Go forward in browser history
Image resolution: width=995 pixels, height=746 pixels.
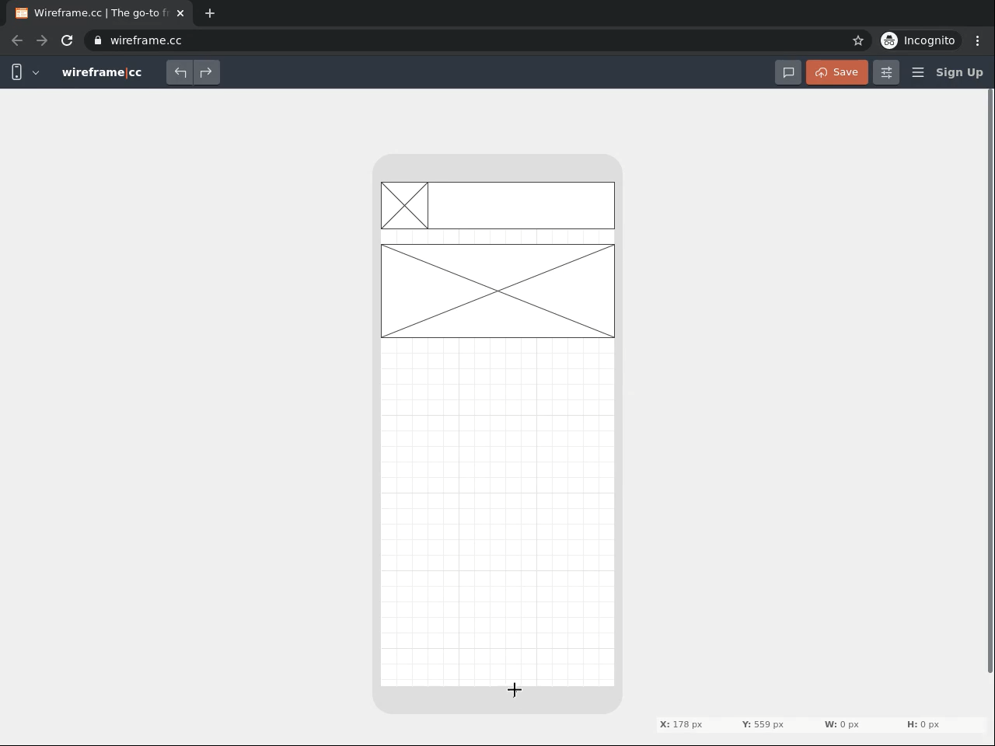coord(42,40)
